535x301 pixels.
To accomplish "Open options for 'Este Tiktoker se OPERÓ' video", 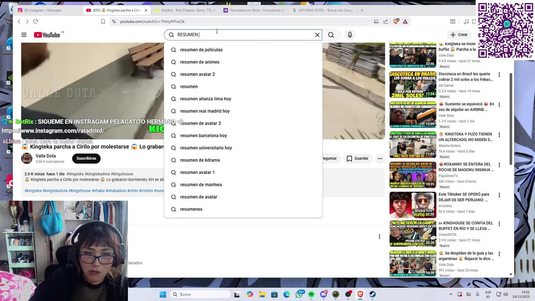I will coord(499,195).
